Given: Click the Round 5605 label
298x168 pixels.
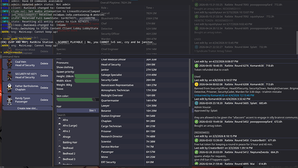Looking at the screenshot, I should (241, 103).
